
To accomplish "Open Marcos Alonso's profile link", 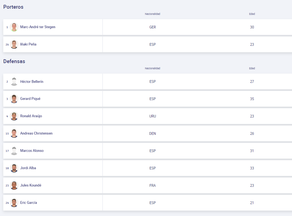I will (32, 151).
